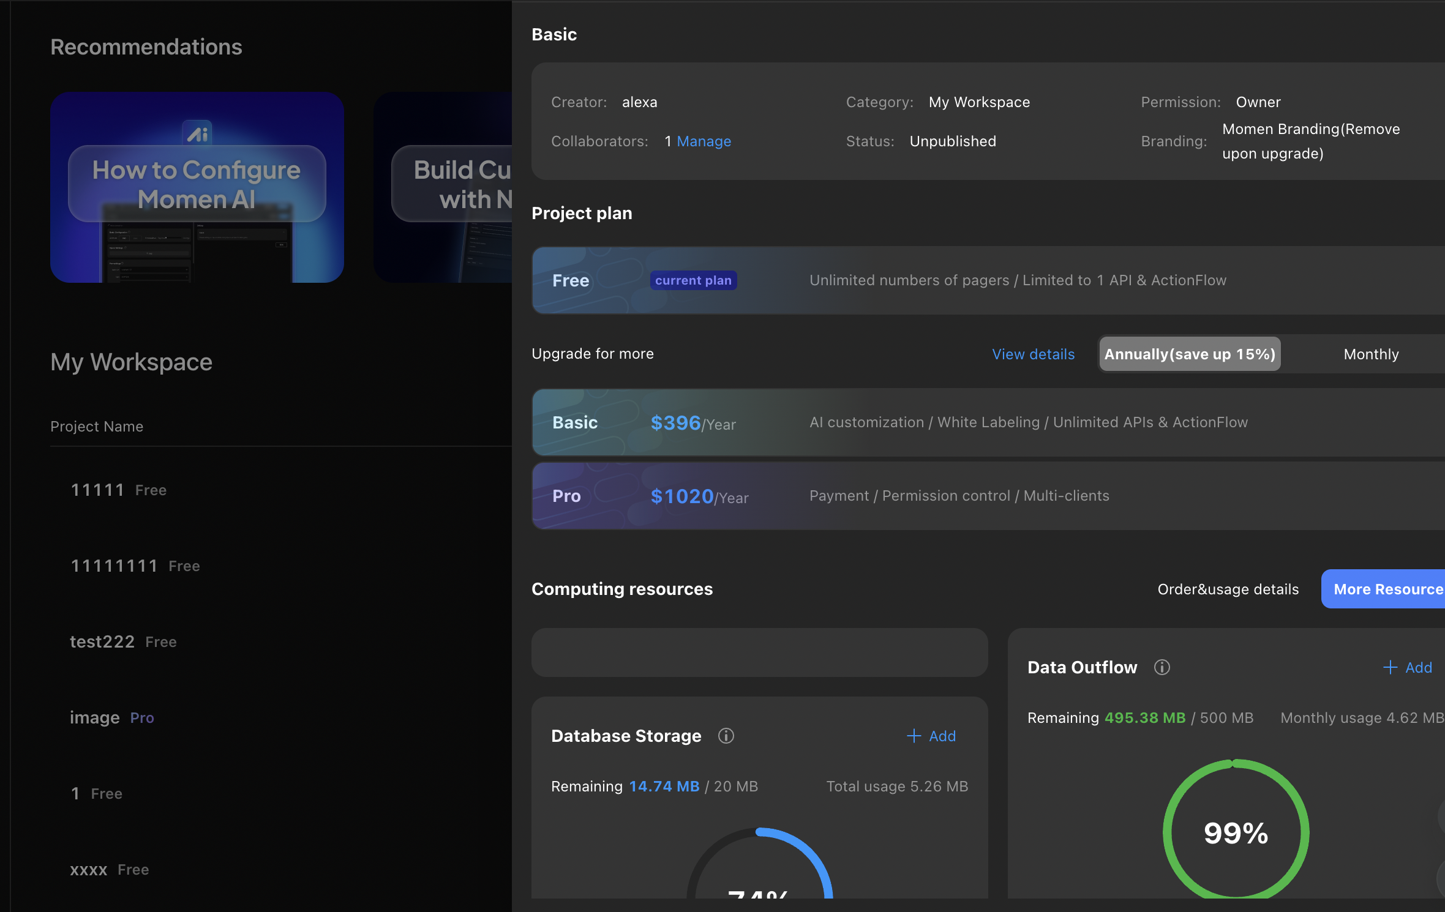The image size is (1445, 912).
Task: Switch billing to Monthly
Action: tap(1371, 354)
